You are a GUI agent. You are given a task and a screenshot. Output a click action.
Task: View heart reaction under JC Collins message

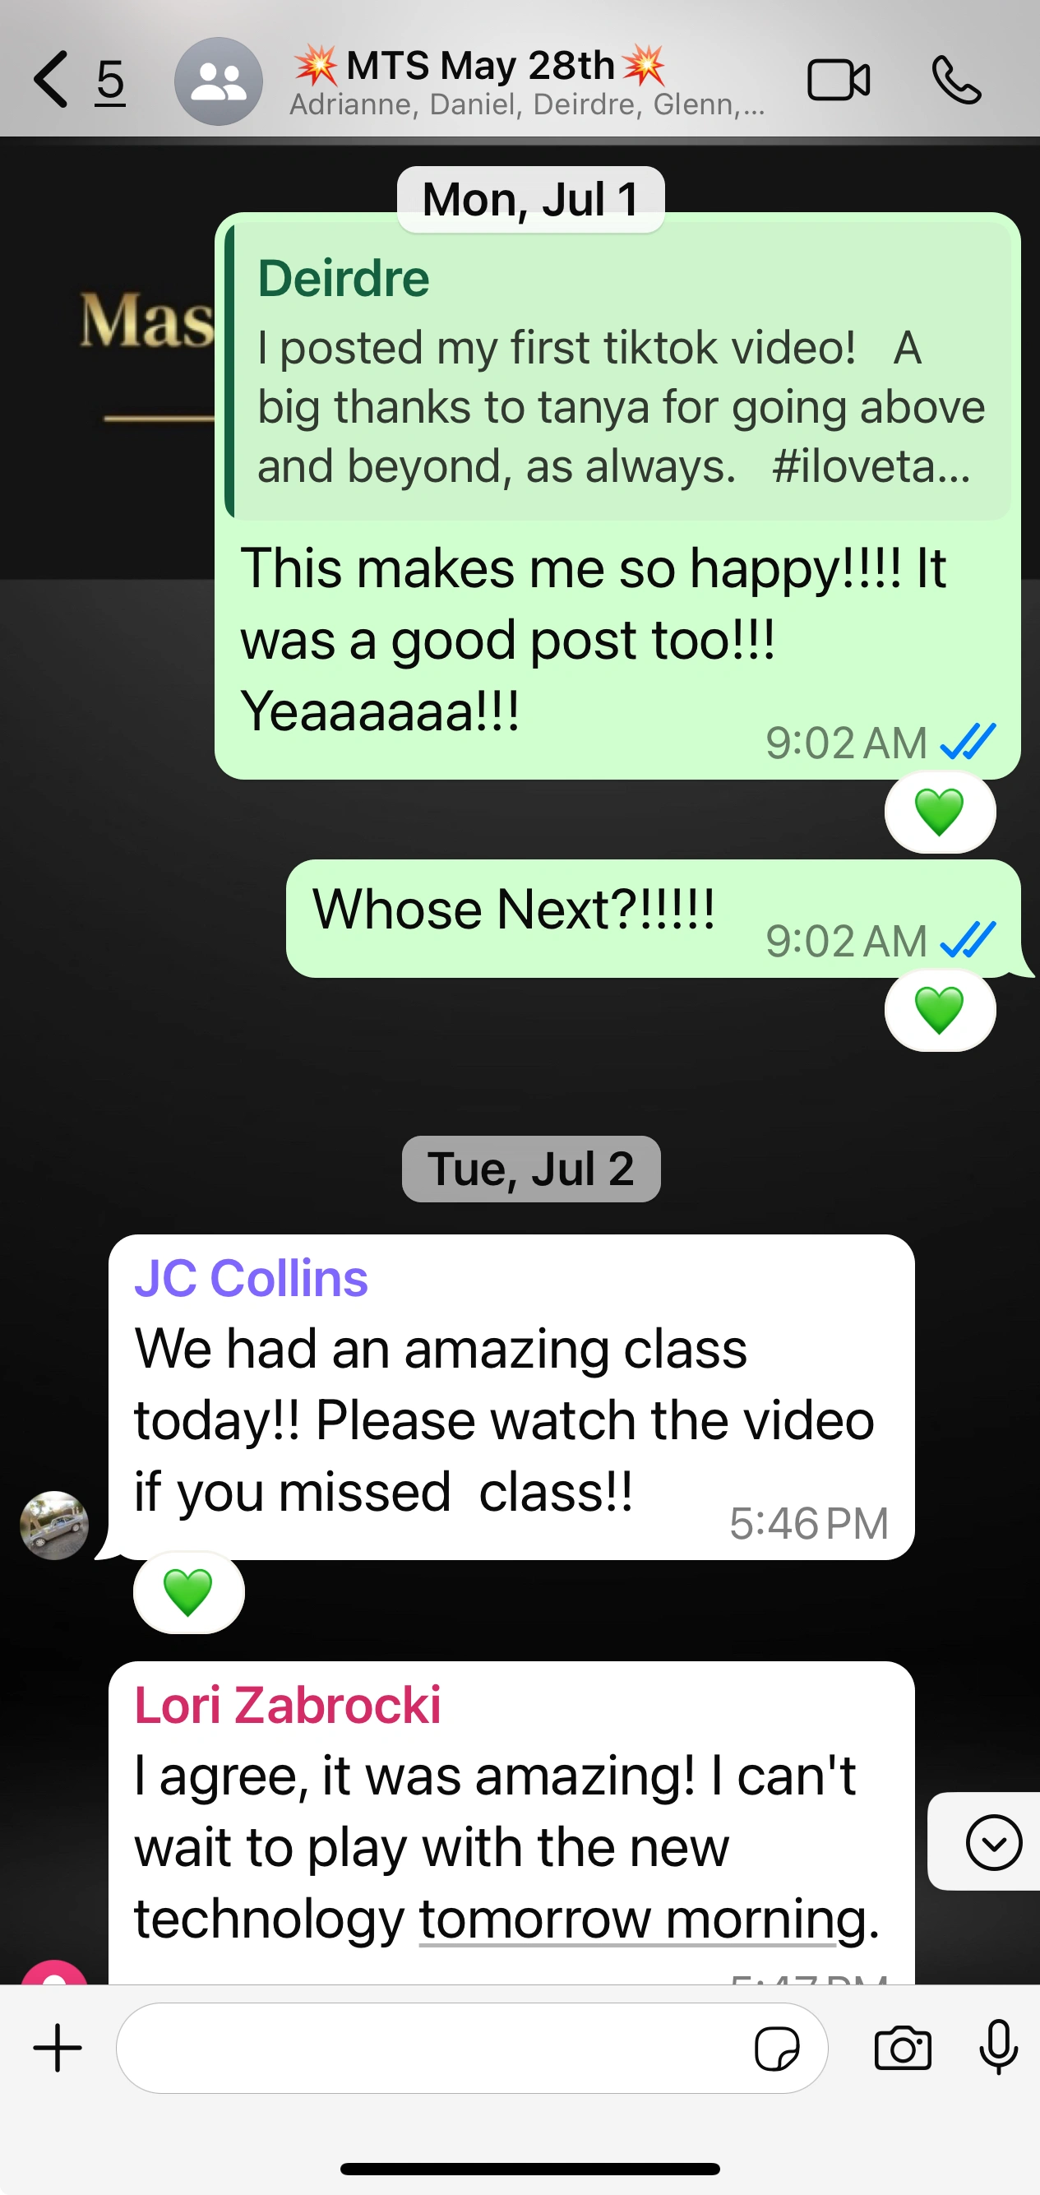188,1592
